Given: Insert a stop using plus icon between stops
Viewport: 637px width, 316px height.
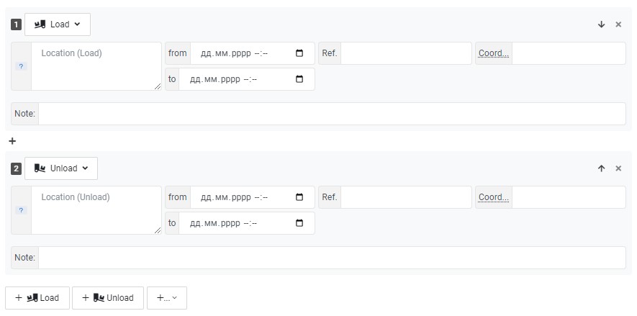Looking at the screenshot, I should point(12,141).
